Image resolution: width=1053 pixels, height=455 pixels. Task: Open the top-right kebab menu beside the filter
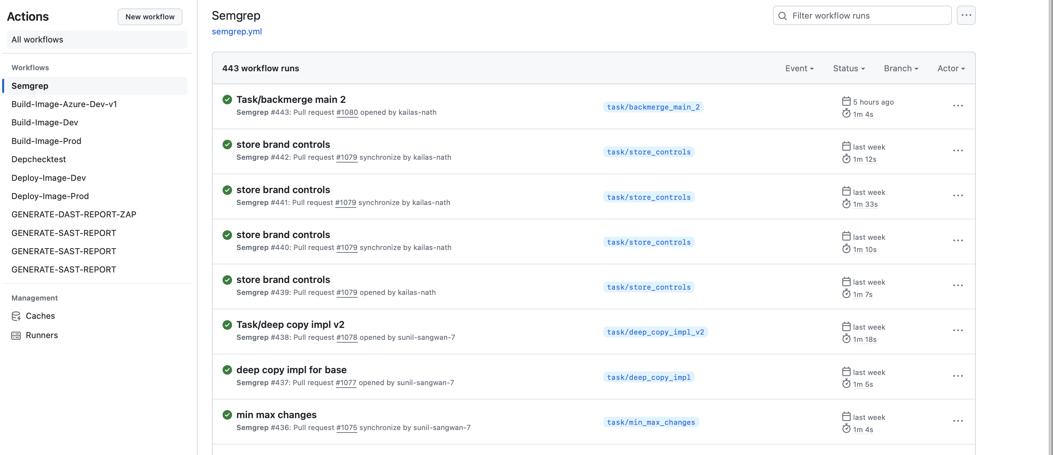pos(966,15)
